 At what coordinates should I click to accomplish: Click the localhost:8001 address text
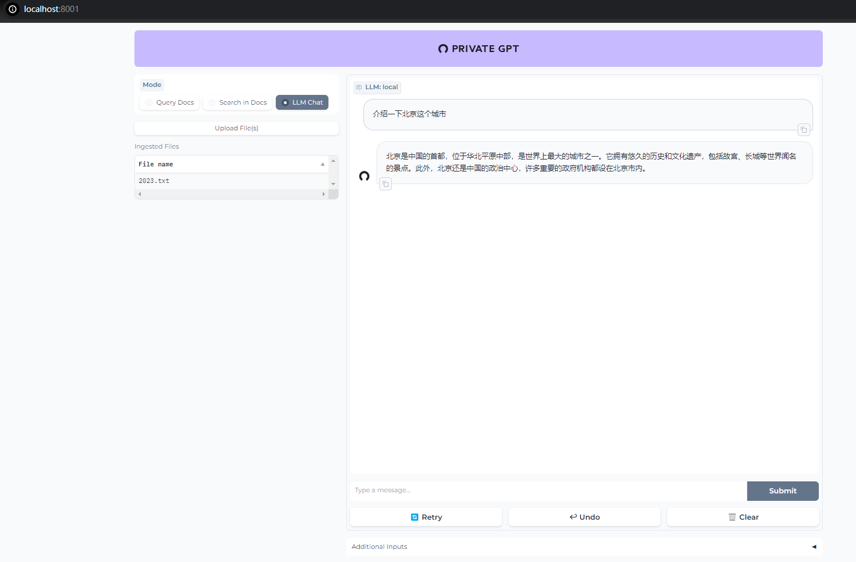coord(51,9)
